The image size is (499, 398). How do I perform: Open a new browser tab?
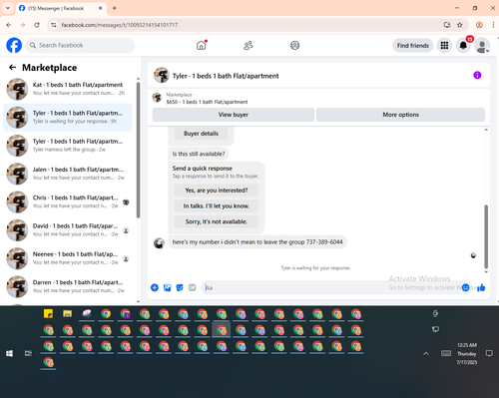115,8
